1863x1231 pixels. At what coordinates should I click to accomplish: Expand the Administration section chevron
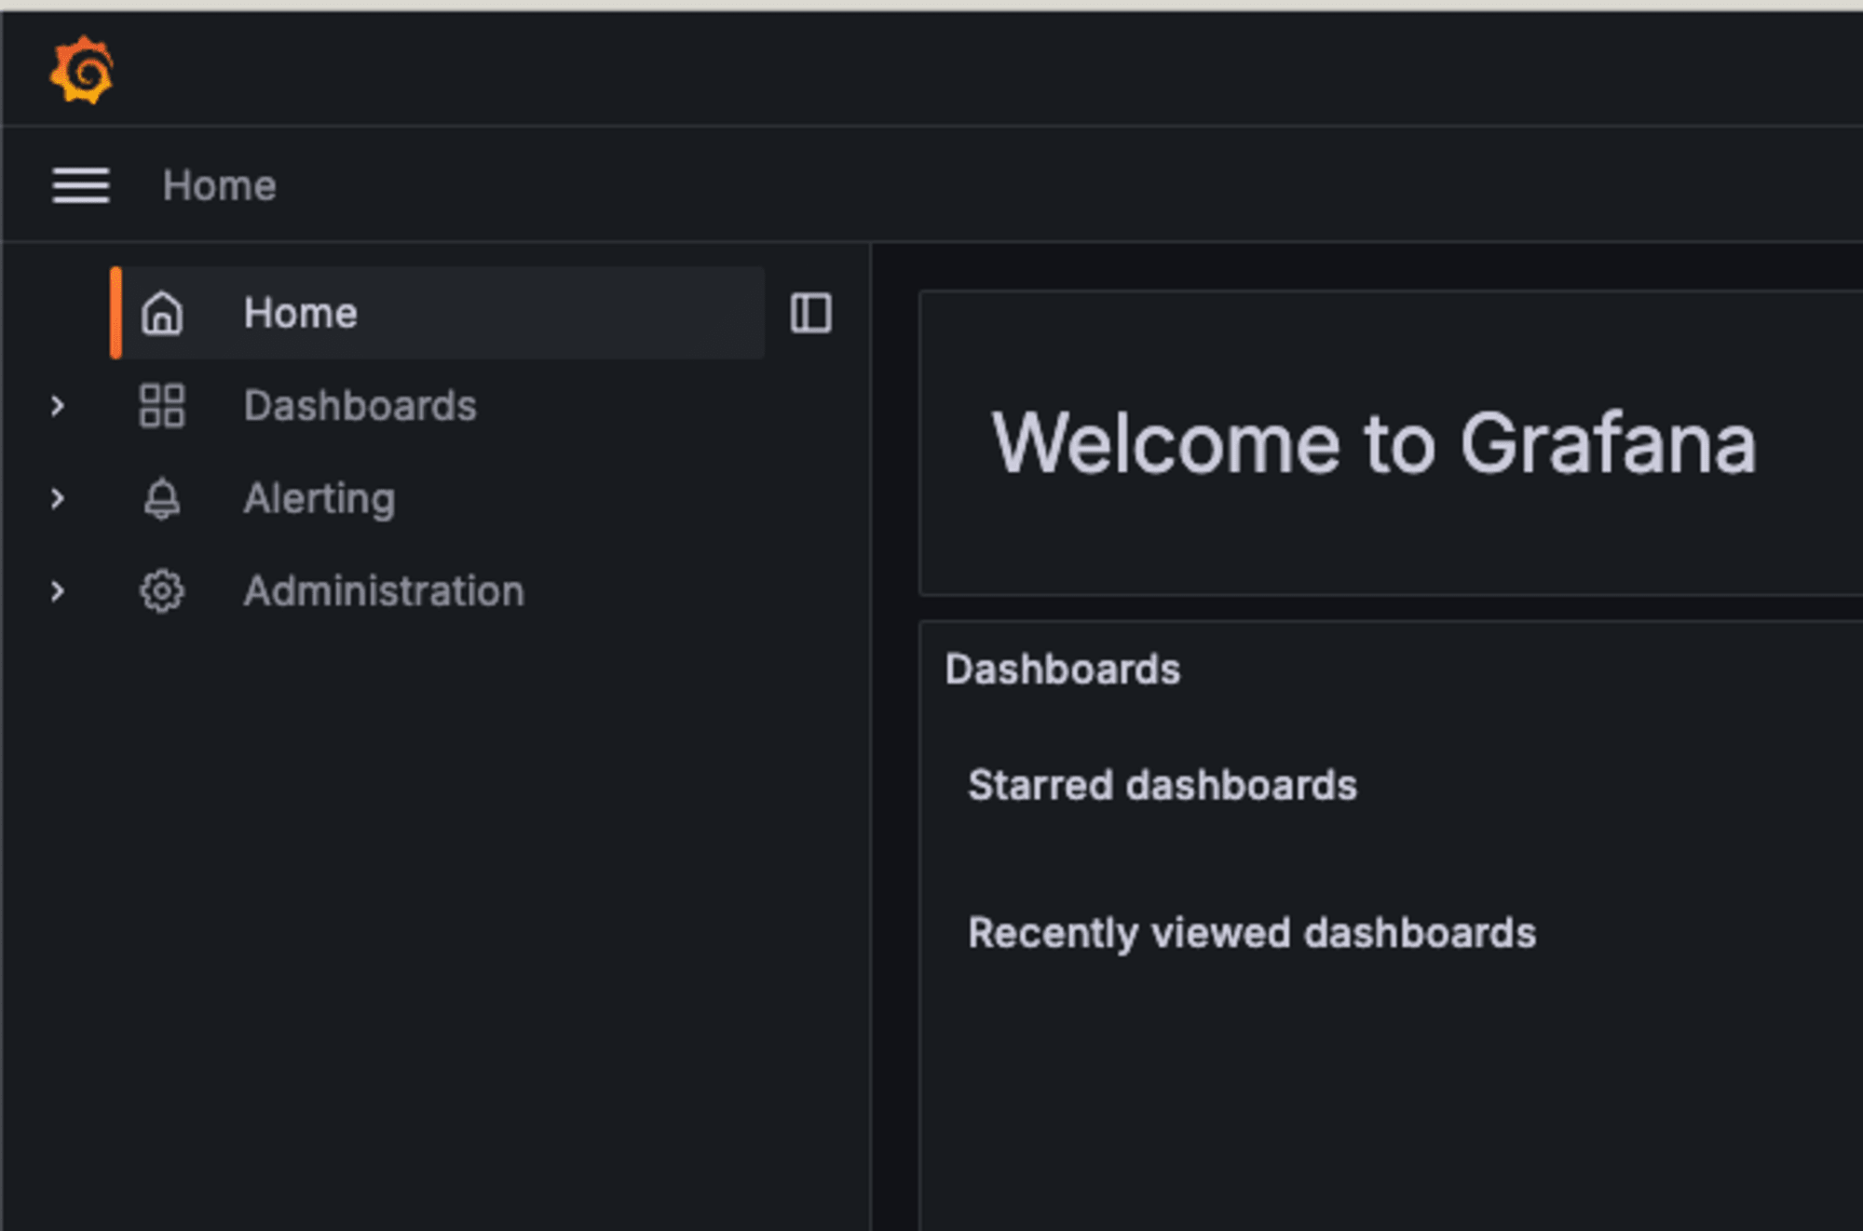[58, 591]
